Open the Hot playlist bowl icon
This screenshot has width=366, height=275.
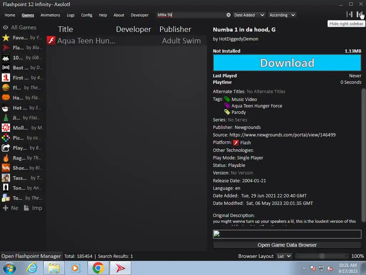tap(6, 108)
